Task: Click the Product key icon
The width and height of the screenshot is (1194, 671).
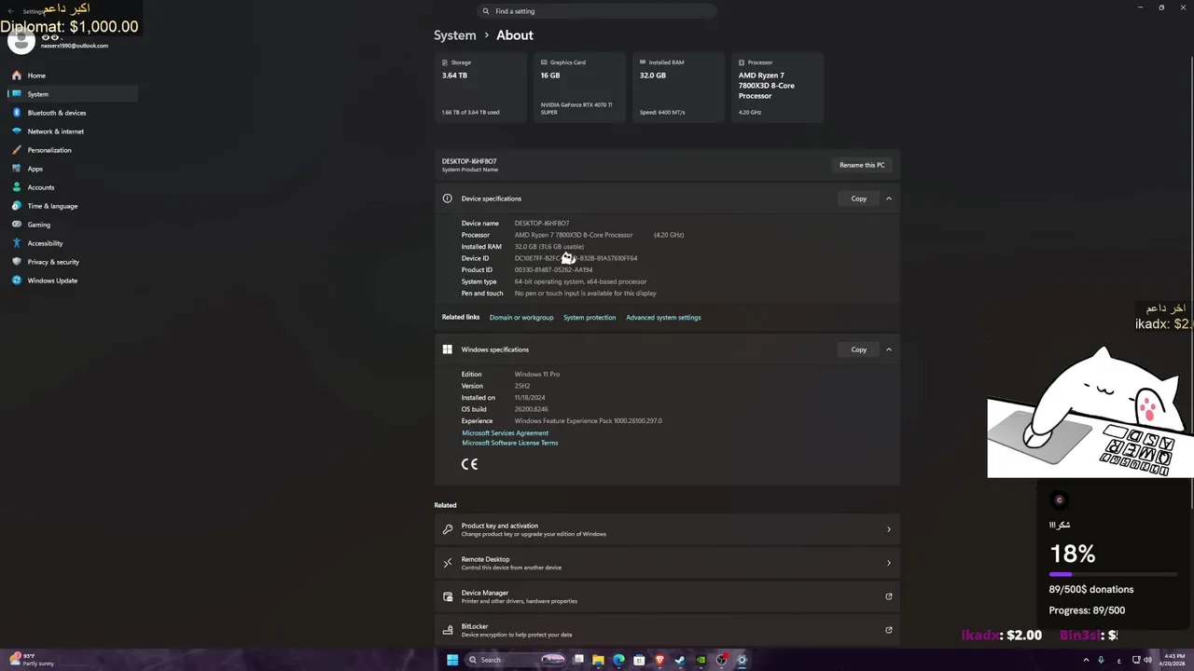Action: pyautogui.click(x=448, y=529)
